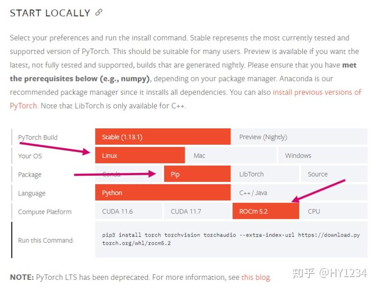Screen dimensions: 376x288
Task: Select ROCm 5.2 compute platform
Action: click(266, 212)
